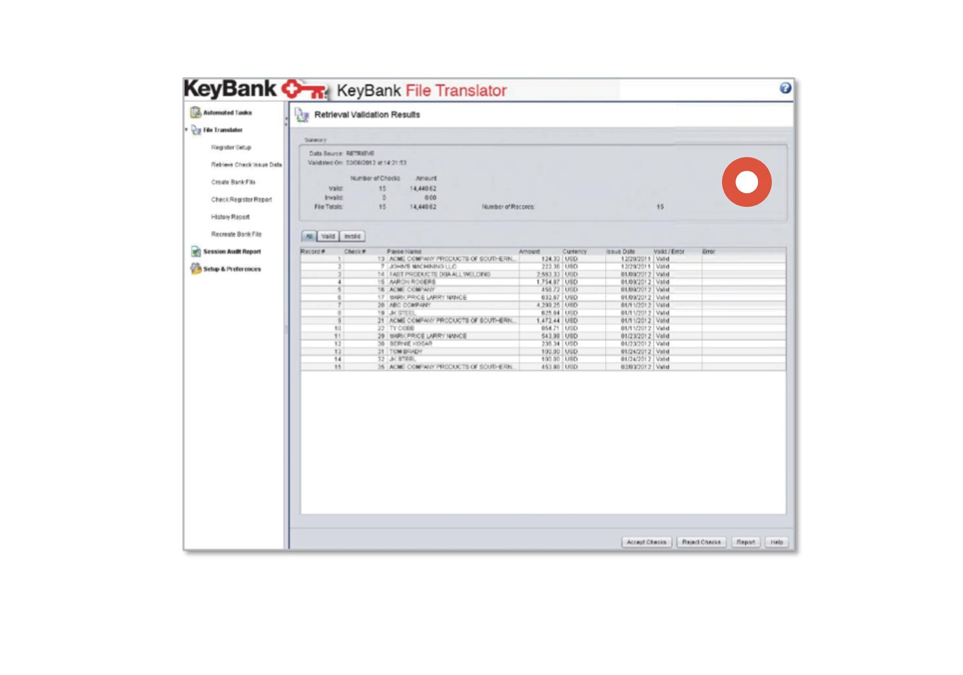
Task: Collapse the File Translator tree section
Action: coord(186,130)
